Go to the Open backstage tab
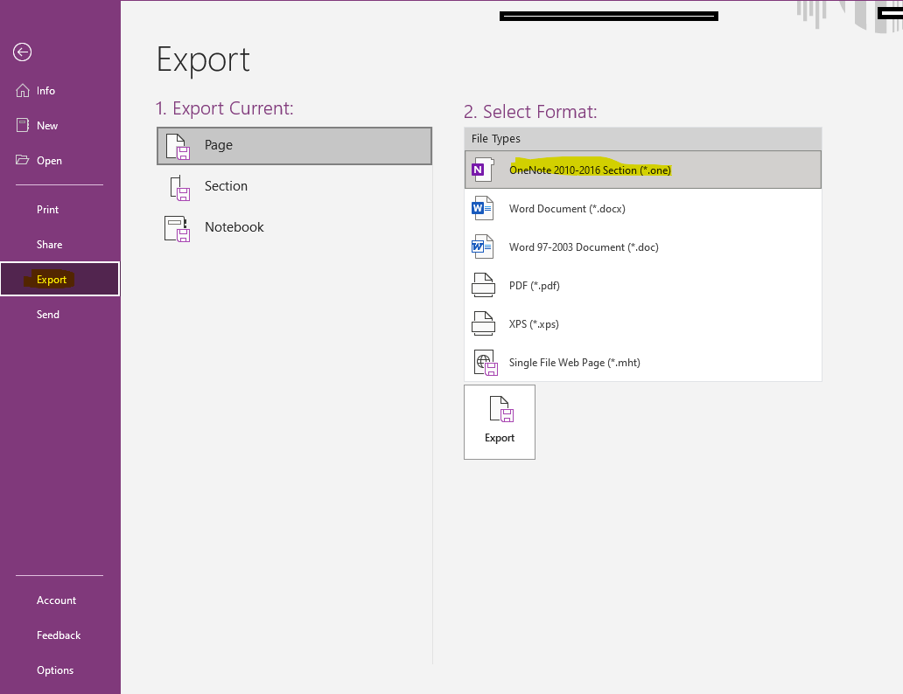 tap(59, 161)
